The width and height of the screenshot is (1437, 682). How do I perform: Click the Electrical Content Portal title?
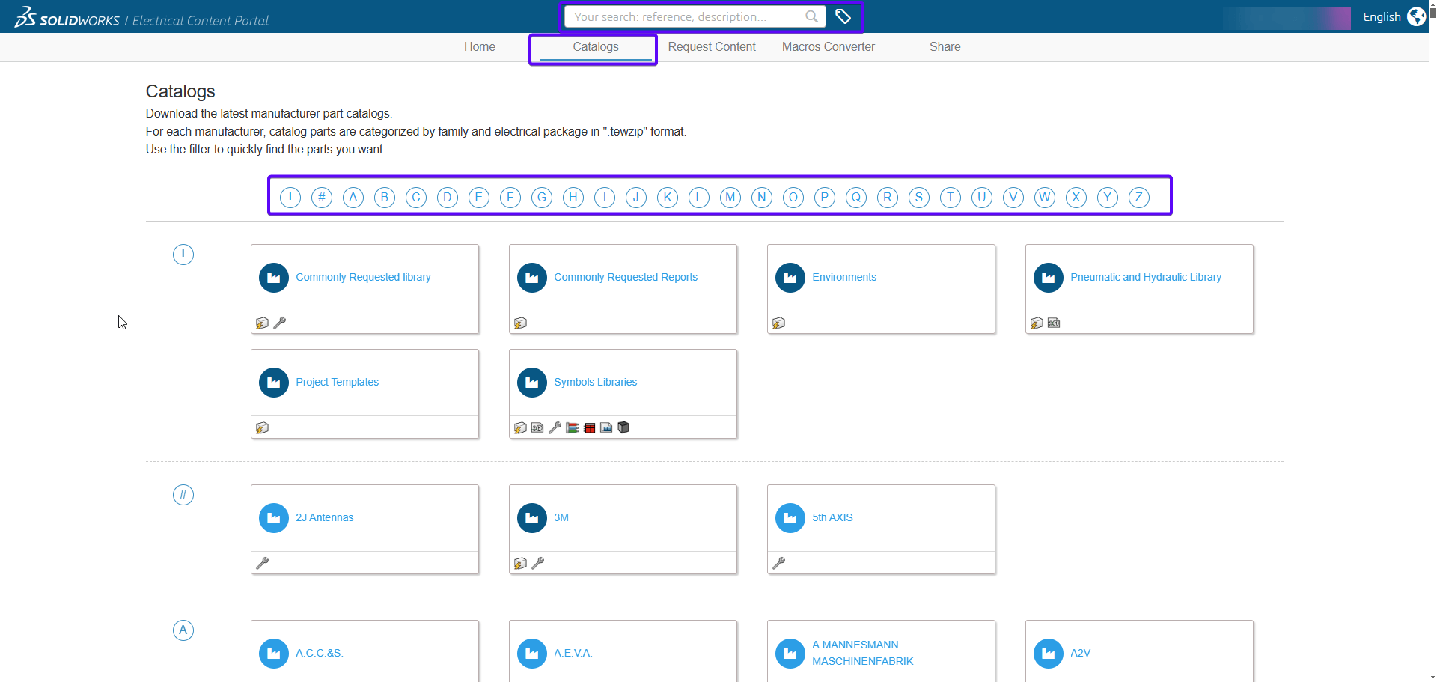(x=201, y=20)
